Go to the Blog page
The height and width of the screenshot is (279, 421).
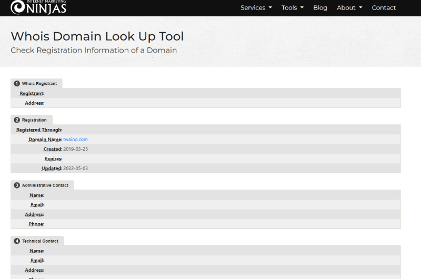pos(320,8)
